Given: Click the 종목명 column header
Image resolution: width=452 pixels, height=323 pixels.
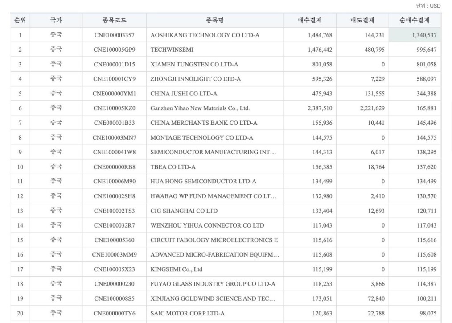Looking at the screenshot, I should point(215,20).
